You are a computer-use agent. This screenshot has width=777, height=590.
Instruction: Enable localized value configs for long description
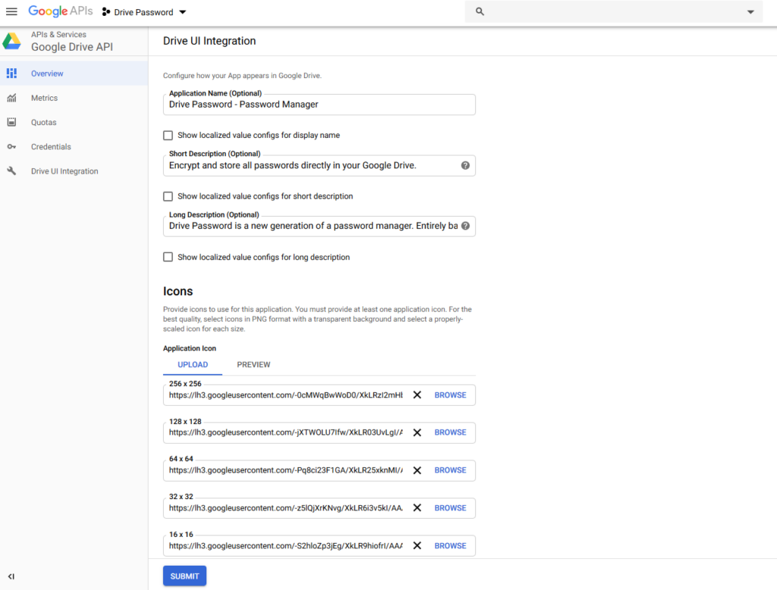click(x=168, y=257)
